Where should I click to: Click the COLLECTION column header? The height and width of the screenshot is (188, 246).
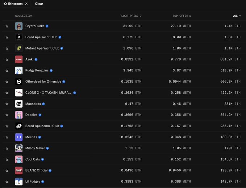pyautogui.click(x=24, y=16)
